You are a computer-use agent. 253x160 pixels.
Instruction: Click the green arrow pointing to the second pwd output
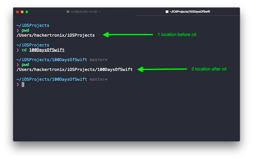point(163,70)
